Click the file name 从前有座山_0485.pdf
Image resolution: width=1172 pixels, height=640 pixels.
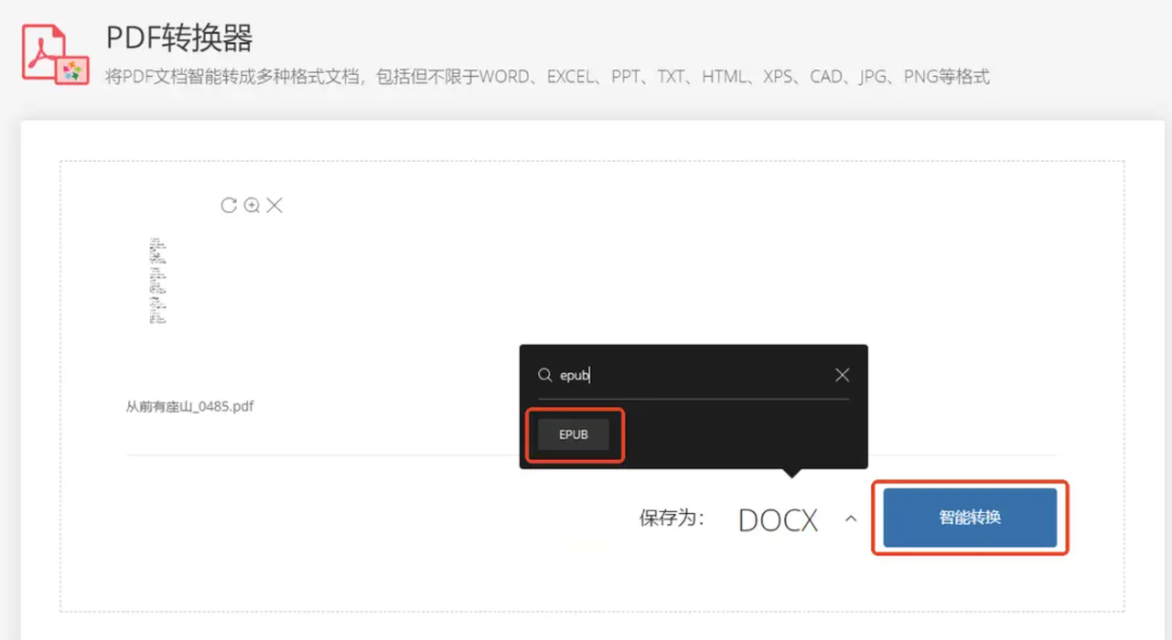(x=189, y=406)
